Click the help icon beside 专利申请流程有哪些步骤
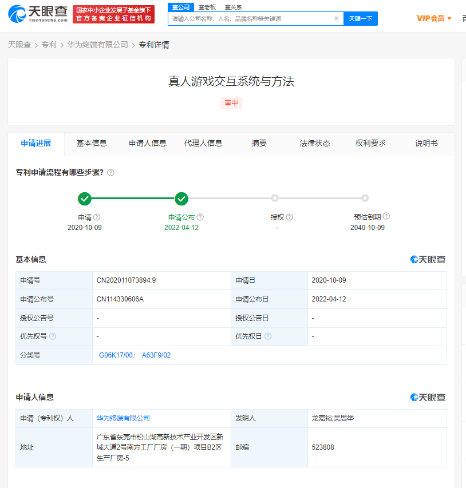466x488 pixels. (110, 171)
